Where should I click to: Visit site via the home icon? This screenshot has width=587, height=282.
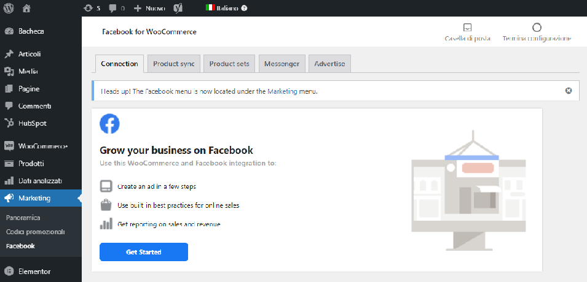(x=26, y=8)
